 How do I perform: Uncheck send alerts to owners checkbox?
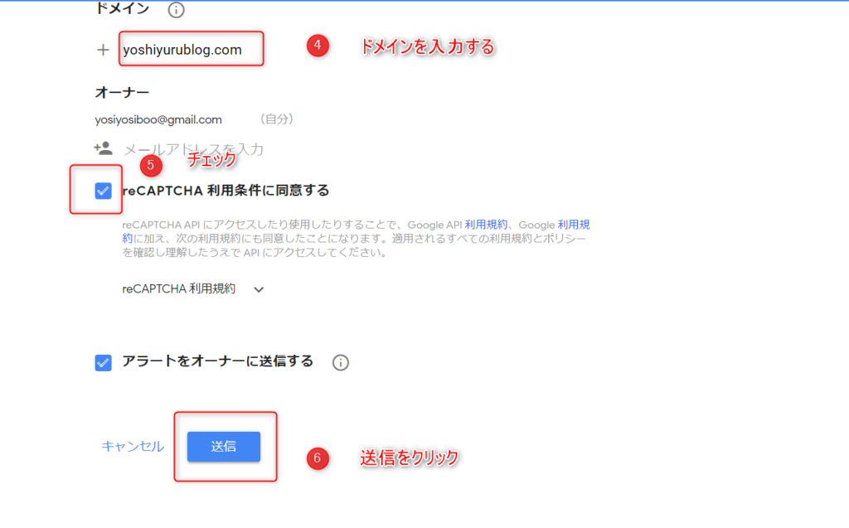[103, 362]
